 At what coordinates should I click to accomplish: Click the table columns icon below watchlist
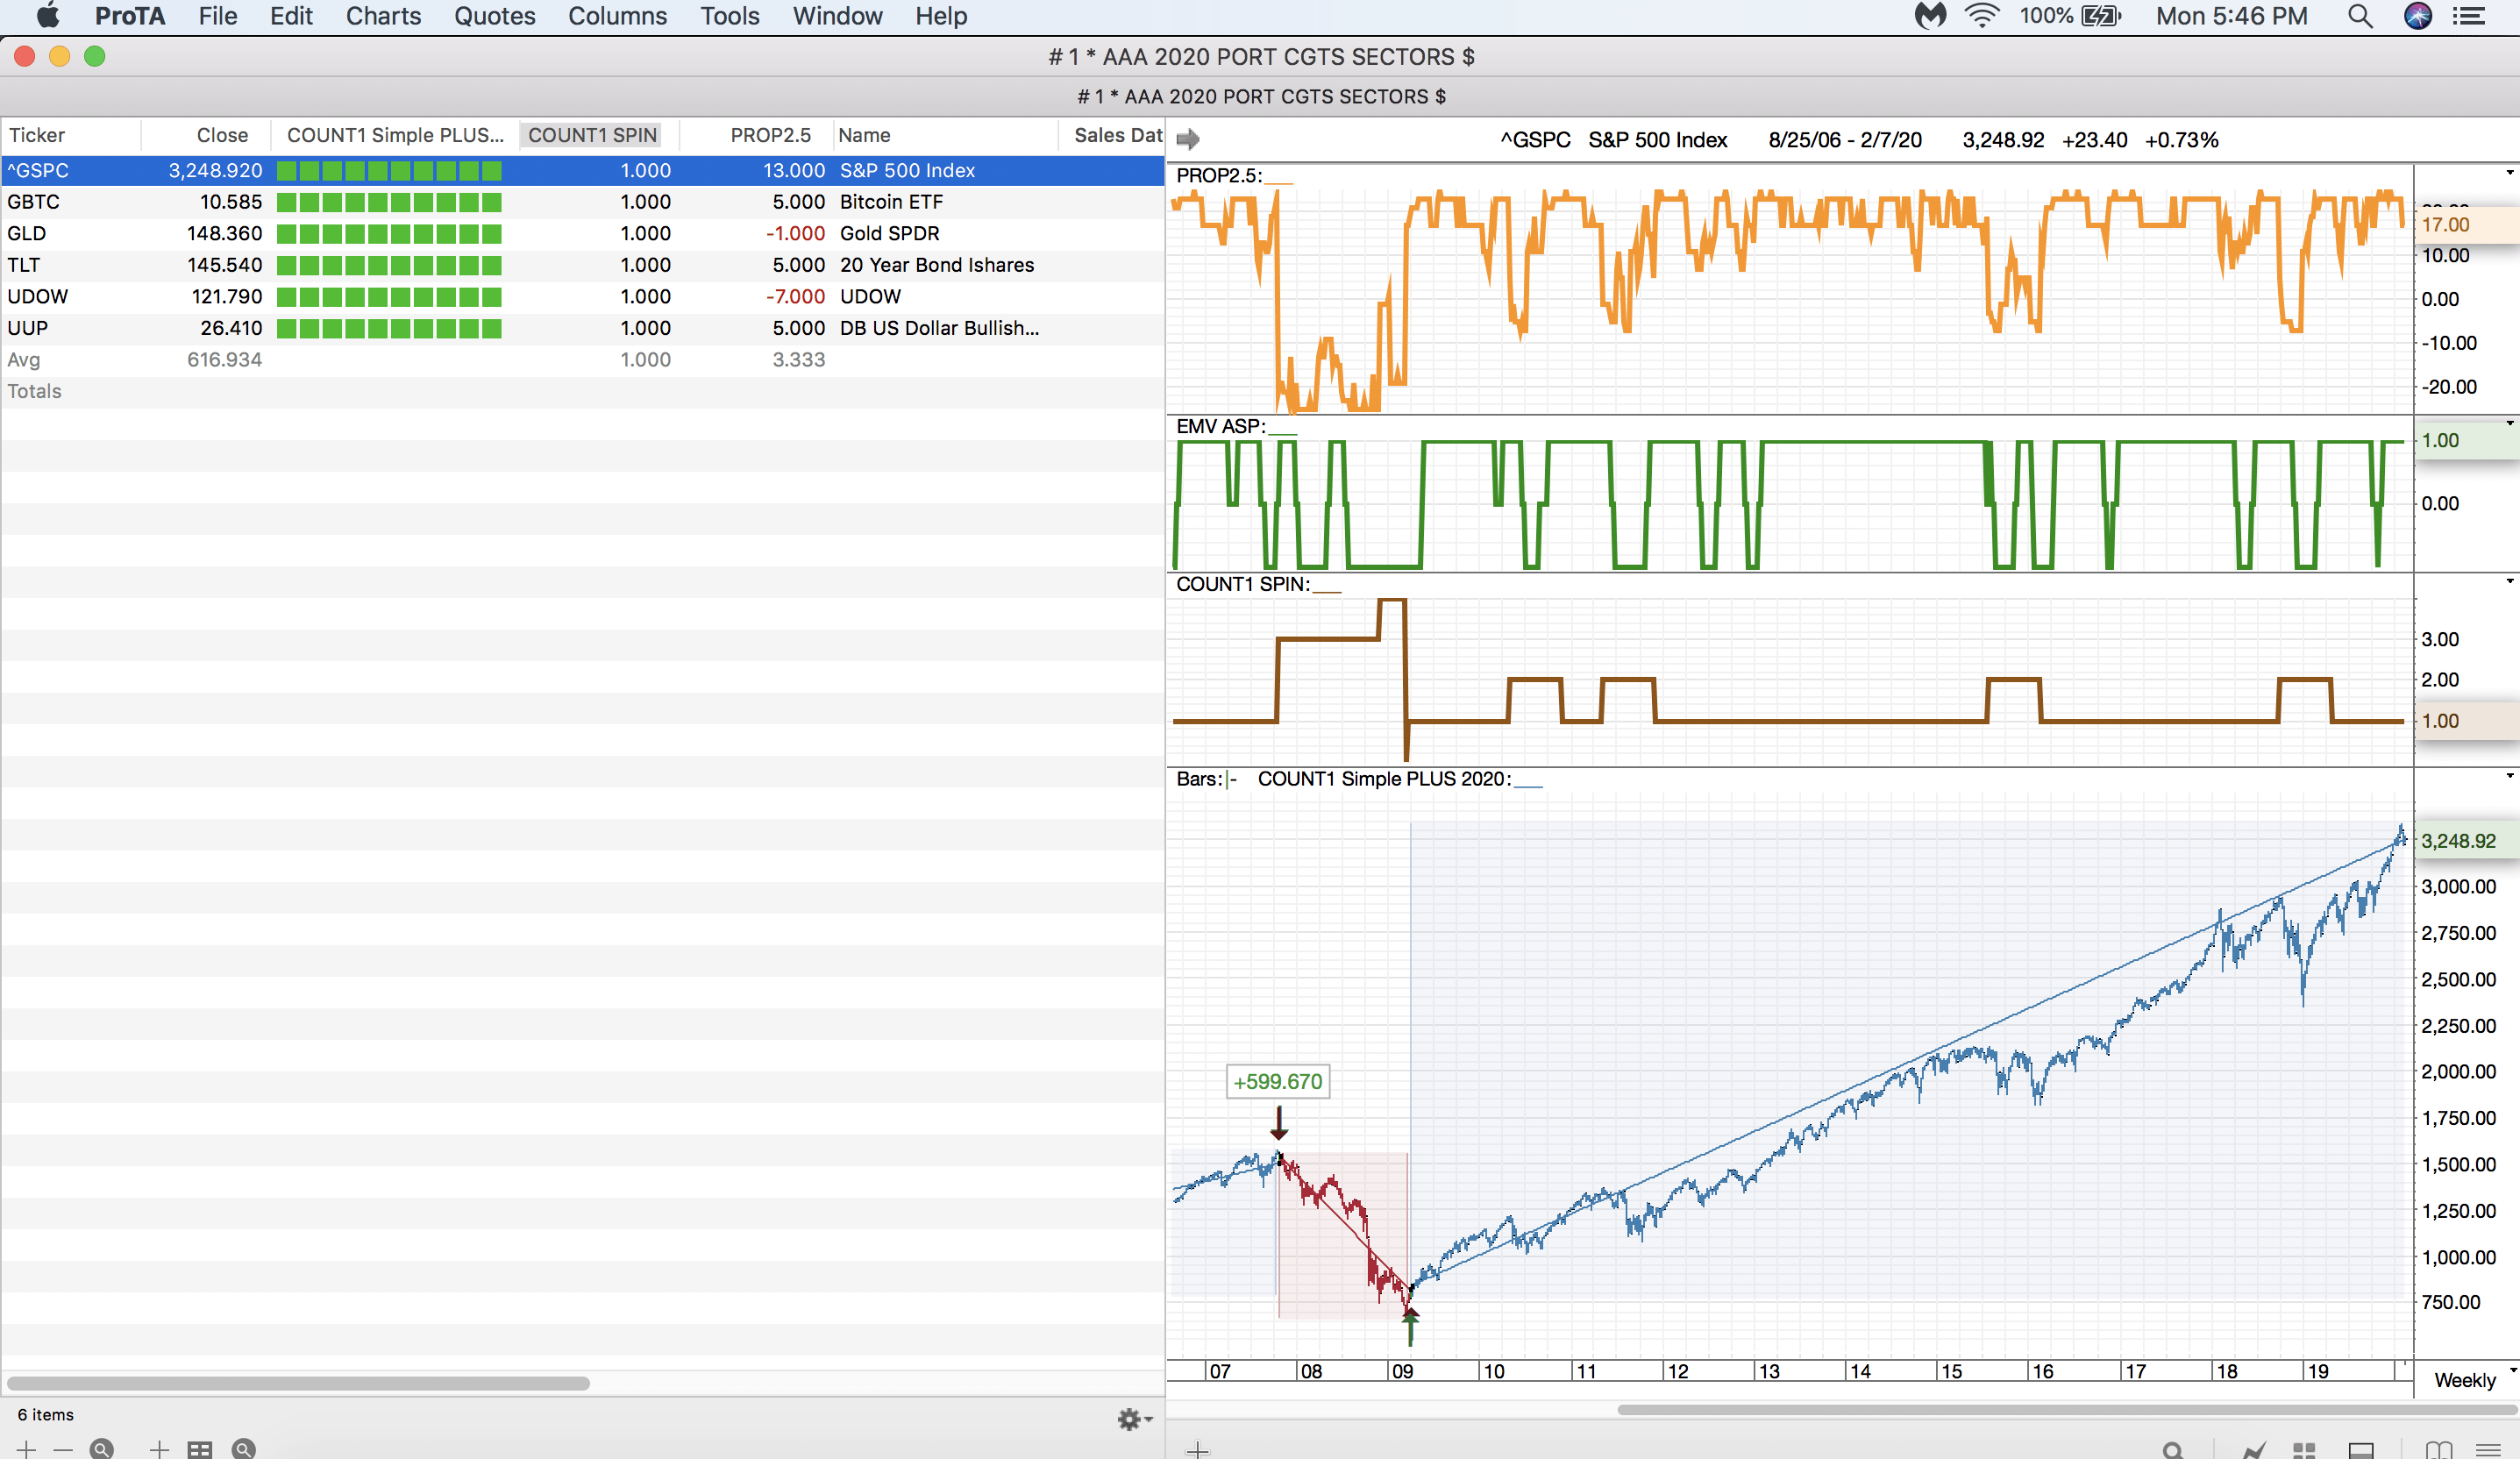click(200, 1449)
